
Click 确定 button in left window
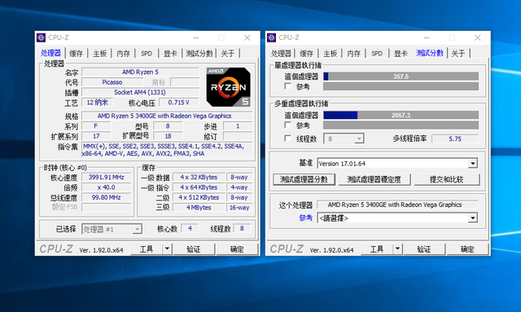click(x=237, y=248)
